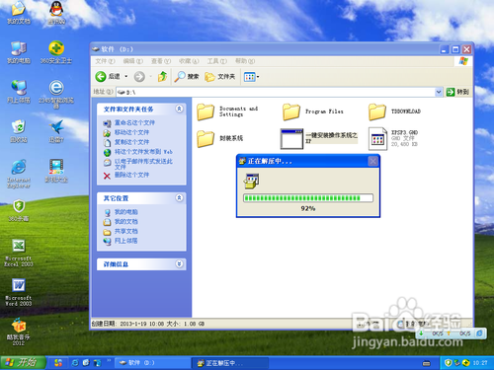
Task: Open the Recycle Bin desktop icon
Action: point(19,131)
